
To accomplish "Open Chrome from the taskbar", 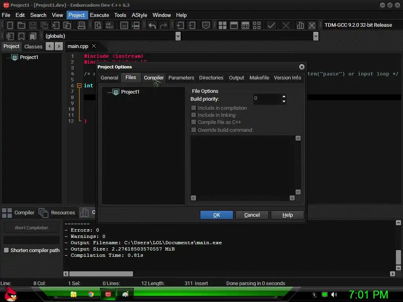I will [x=91, y=294].
